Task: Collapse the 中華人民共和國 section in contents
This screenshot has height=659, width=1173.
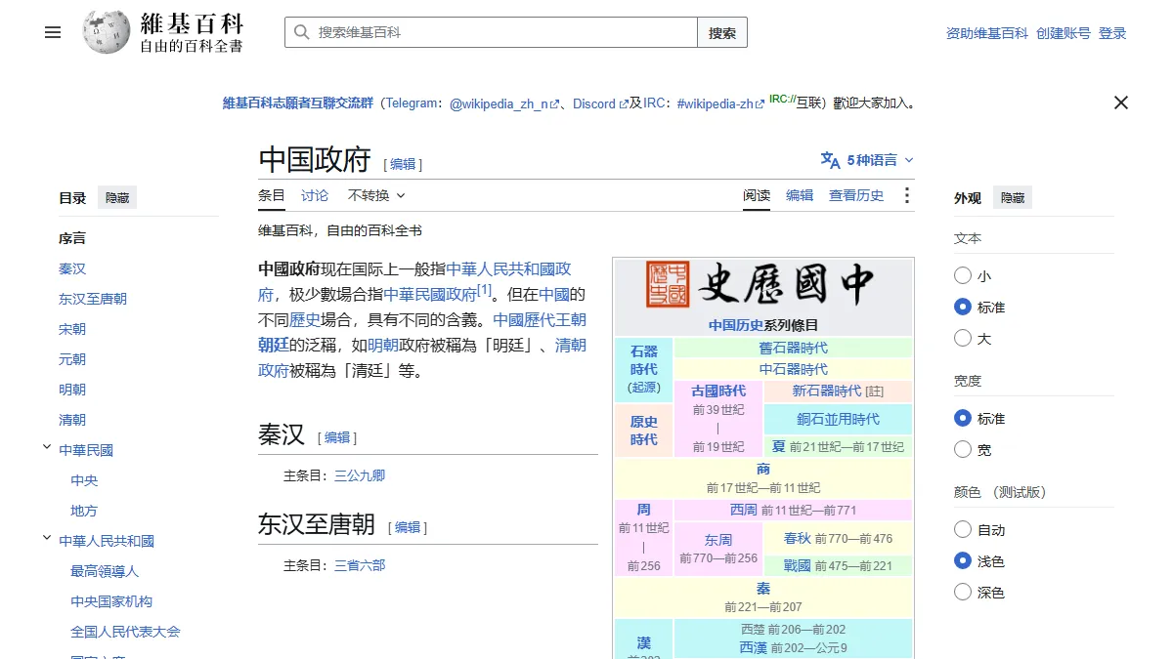Action: [x=46, y=539]
